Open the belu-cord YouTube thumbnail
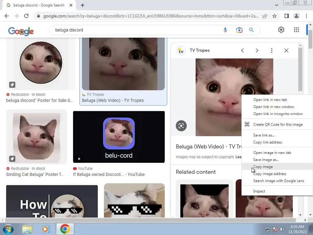The image size is (313, 235). click(x=119, y=137)
